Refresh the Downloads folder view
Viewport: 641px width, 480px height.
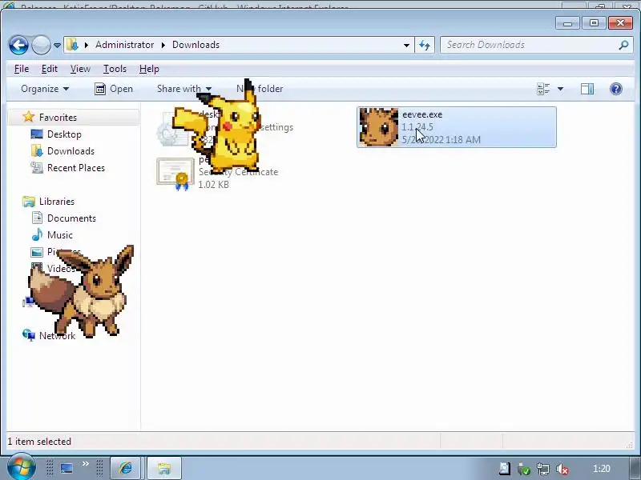pos(425,46)
